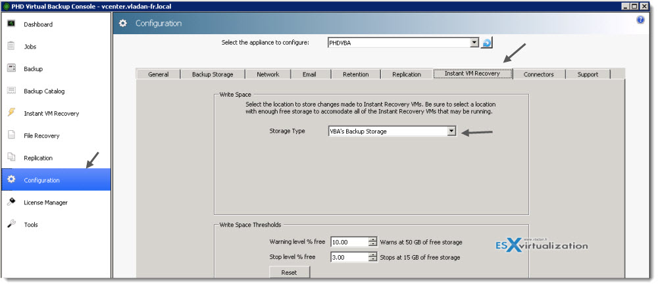Click the PHDVBA appliance selection field
This screenshot has height=286, width=658.
[403, 42]
